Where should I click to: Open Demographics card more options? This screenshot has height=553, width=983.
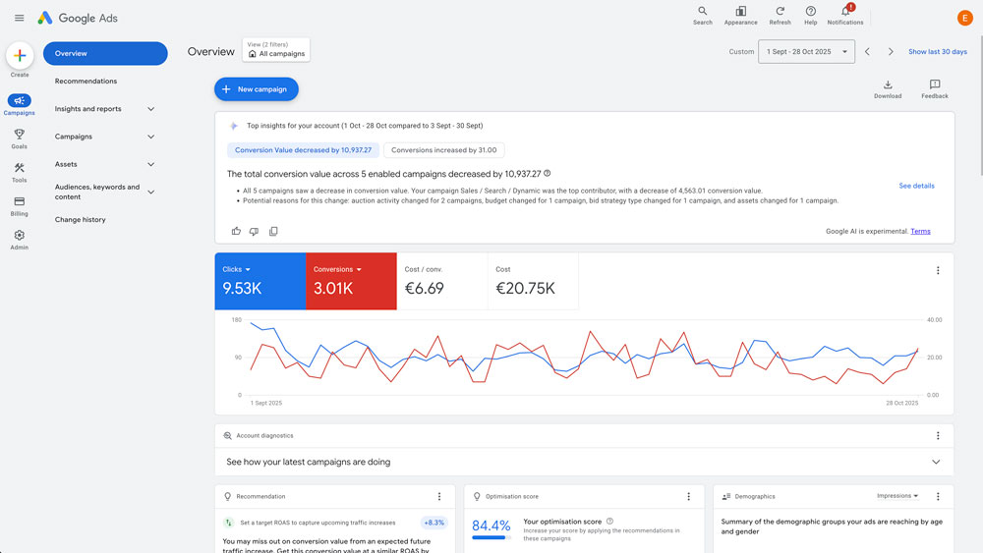(938, 497)
